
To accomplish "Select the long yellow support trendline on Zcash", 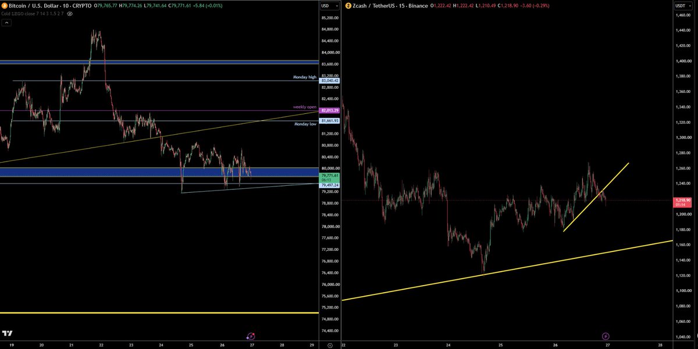I will [507, 270].
